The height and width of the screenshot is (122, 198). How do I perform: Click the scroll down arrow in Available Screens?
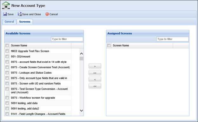pyautogui.click(x=82, y=111)
